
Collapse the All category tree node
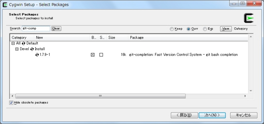pos(13,44)
